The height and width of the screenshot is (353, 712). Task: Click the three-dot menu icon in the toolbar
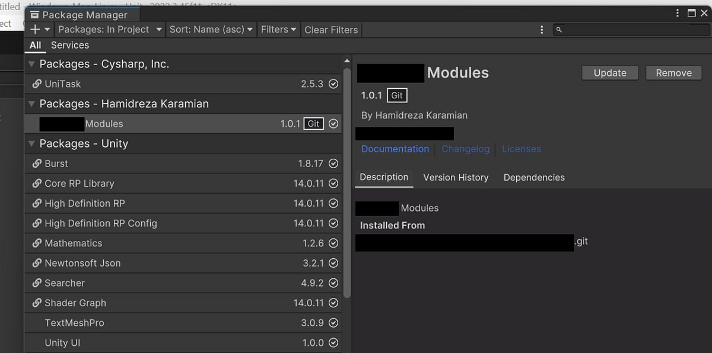(541, 30)
